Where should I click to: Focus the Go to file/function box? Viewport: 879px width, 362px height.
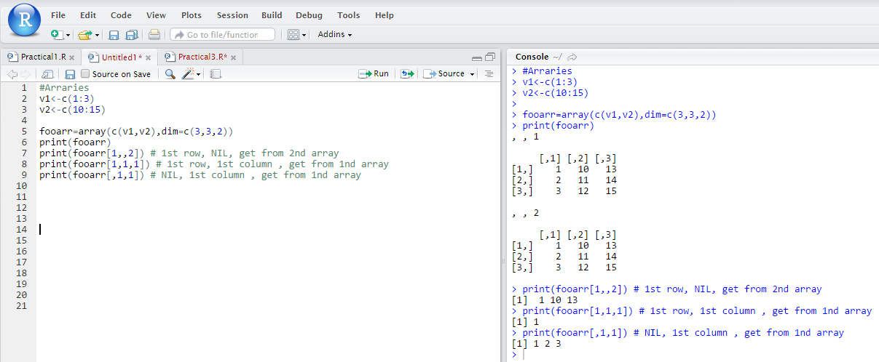(x=223, y=34)
